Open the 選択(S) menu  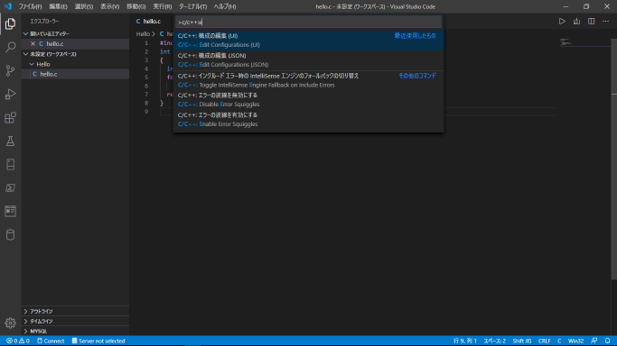(x=84, y=6)
